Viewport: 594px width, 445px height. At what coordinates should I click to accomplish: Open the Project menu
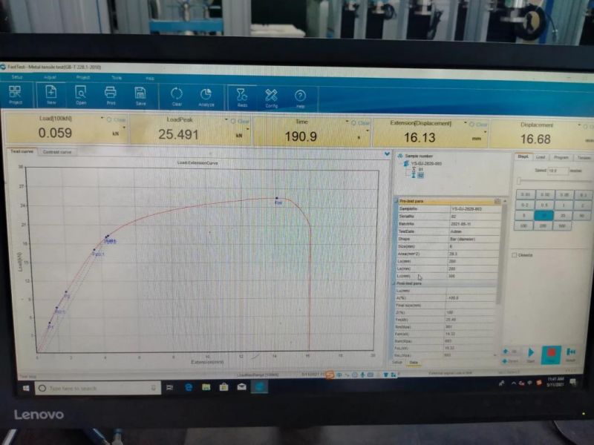coord(83,78)
